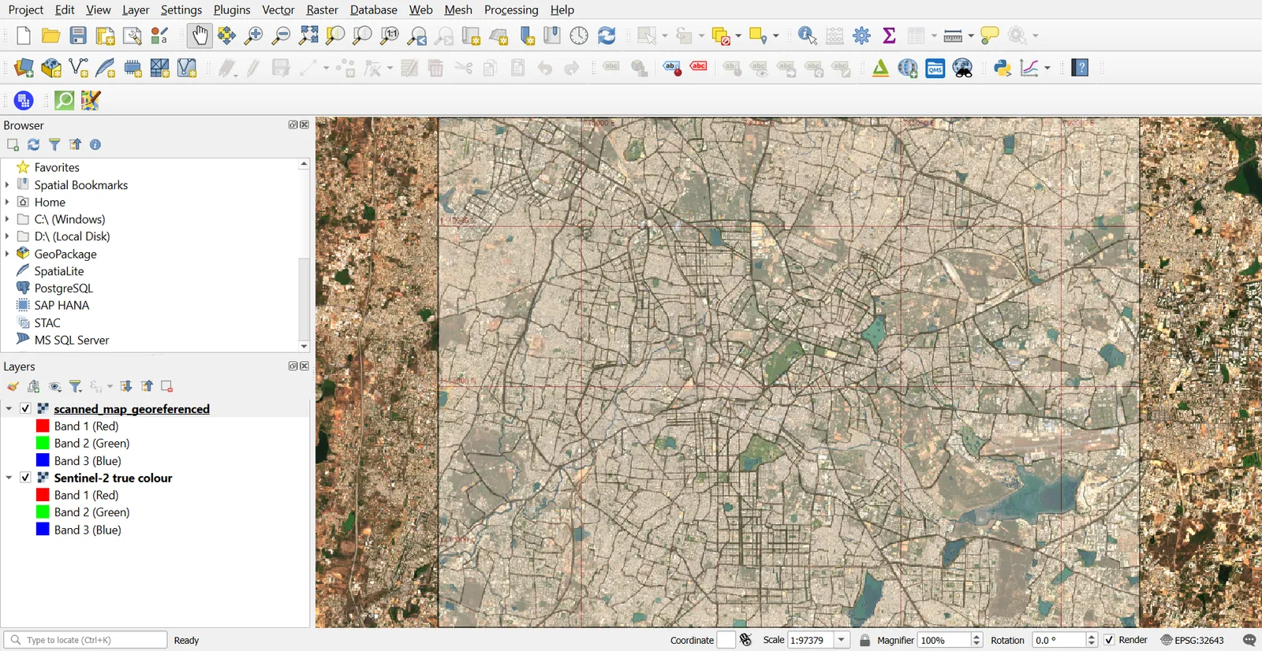This screenshot has height=651, width=1262.
Task: Click the EPSG:32643 CRS button
Action: coord(1192,640)
